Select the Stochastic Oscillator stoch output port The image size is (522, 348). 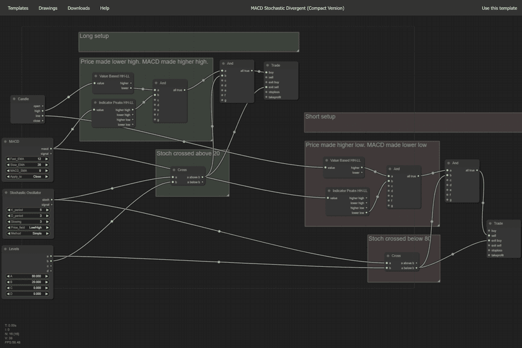click(x=52, y=200)
